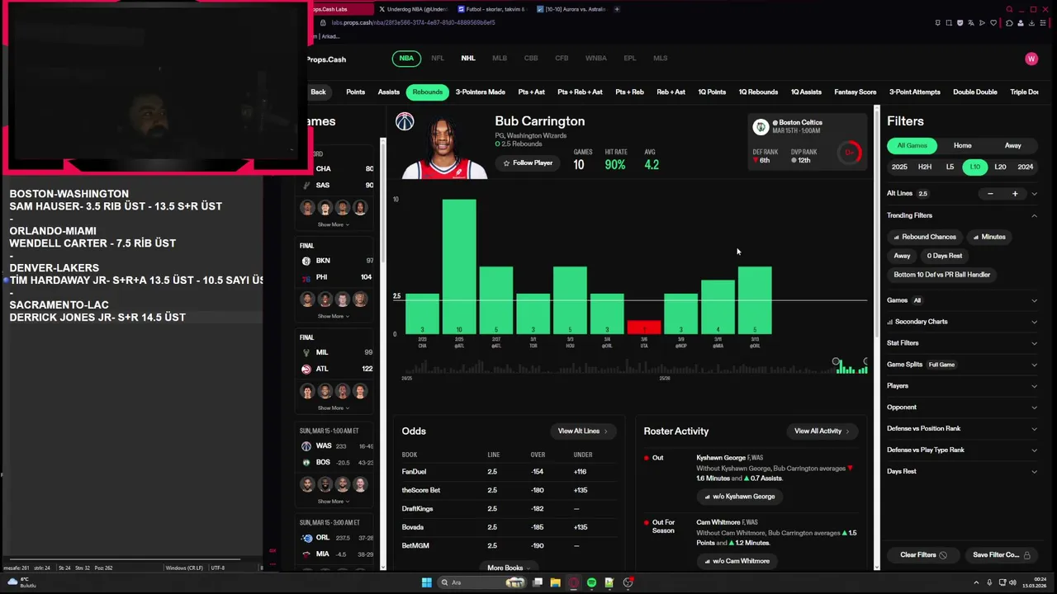1057x594 pixels.
Task: Apply the Rebound Chances trending filter
Action: pyautogui.click(x=924, y=237)
